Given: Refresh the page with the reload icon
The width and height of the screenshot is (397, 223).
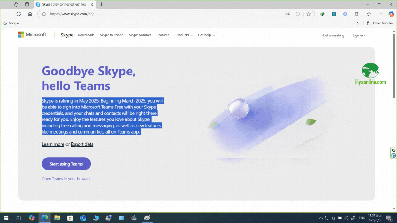Looking at the screenshot, I should click(x=19, y=14).
